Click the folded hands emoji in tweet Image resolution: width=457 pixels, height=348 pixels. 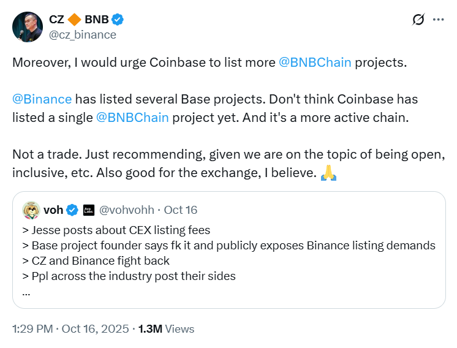coord(328,174)
